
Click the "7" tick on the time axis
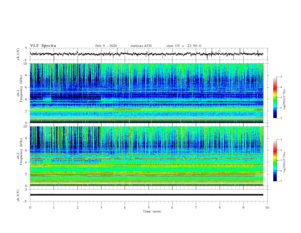click(x=196, y=207)
